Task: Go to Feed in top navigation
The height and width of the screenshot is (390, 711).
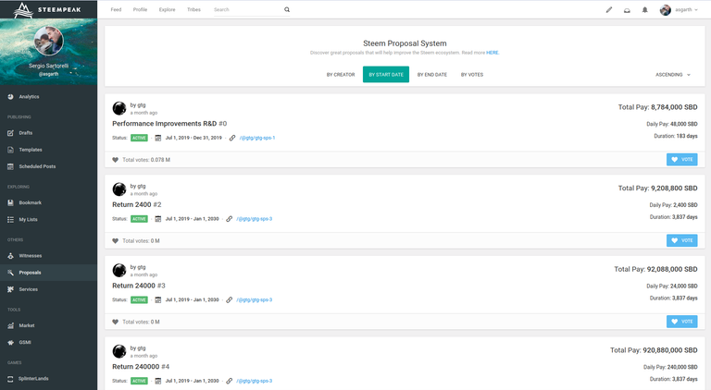Action: [116, 9]
